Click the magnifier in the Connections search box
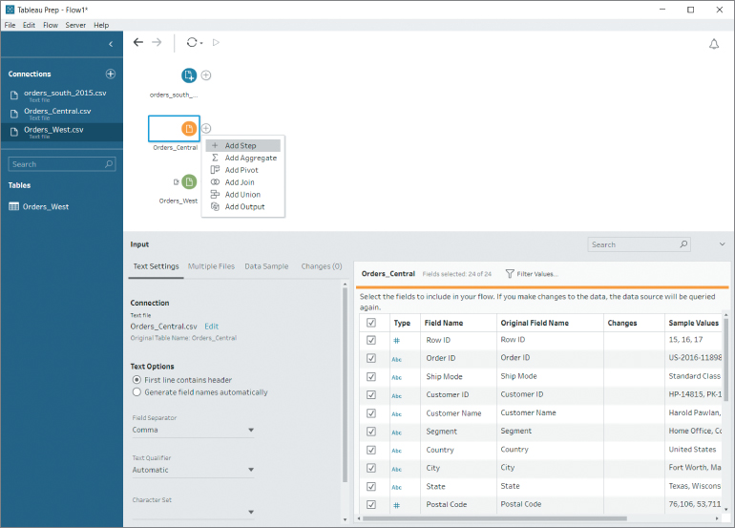This screenshot has height=528, width=735. point(109,164)
